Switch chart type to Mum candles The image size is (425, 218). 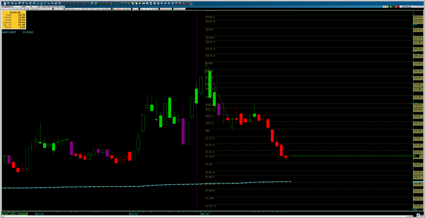click(x=119, y=9)
